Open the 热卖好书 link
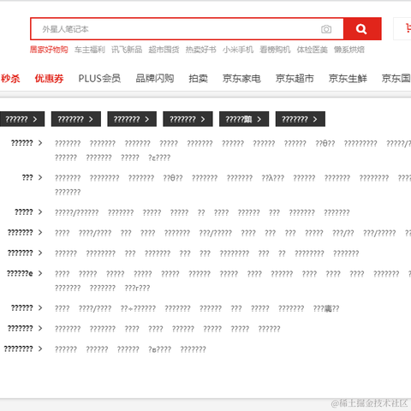The image size is (411, 411). [x=201, y=50]
